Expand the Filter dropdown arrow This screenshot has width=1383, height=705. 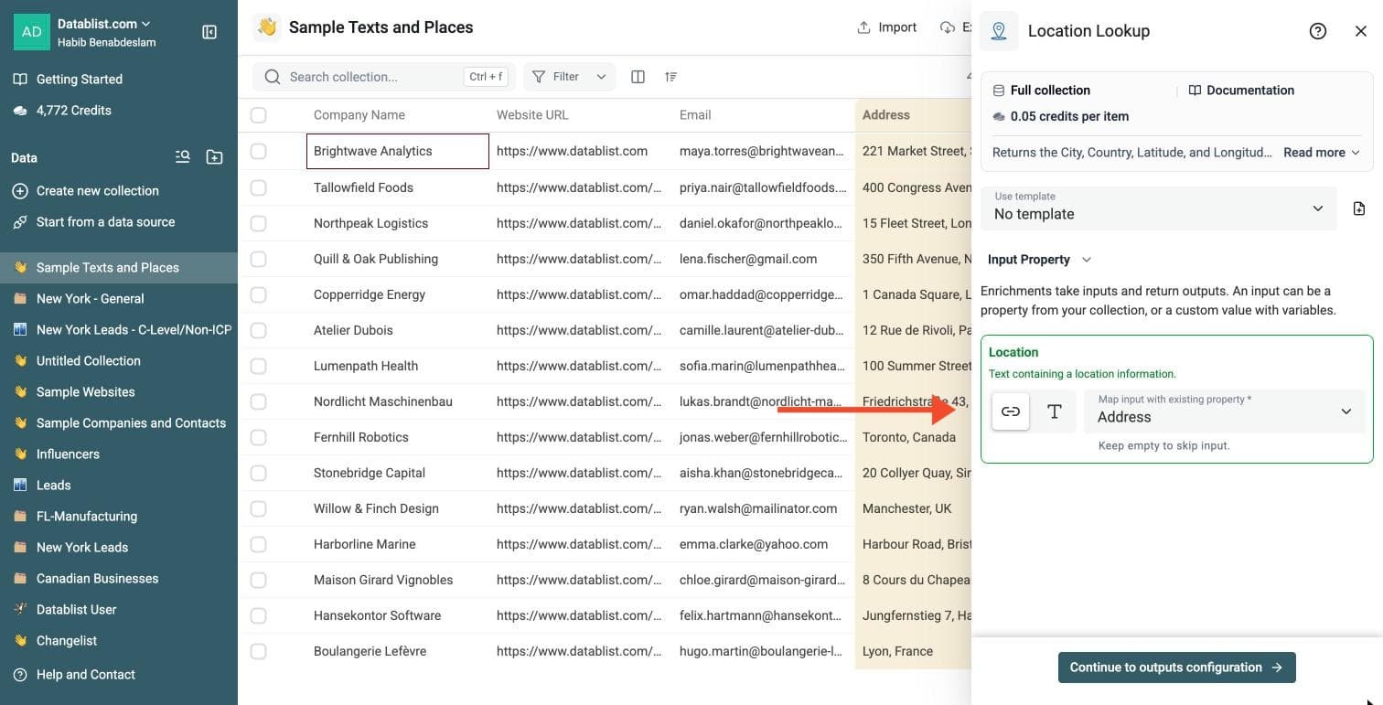(x=601, y=77)
